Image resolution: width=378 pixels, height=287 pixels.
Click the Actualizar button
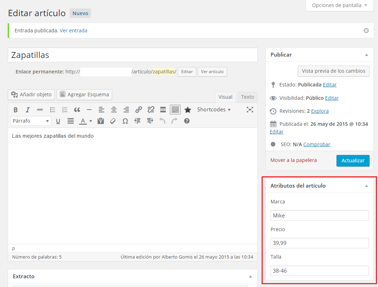(x=353, y=161)
